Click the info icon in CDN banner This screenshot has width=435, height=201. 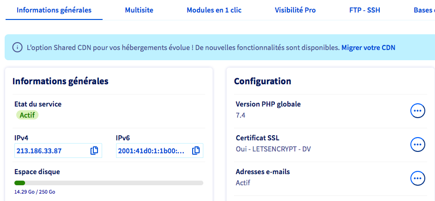[x=17, y=47]
